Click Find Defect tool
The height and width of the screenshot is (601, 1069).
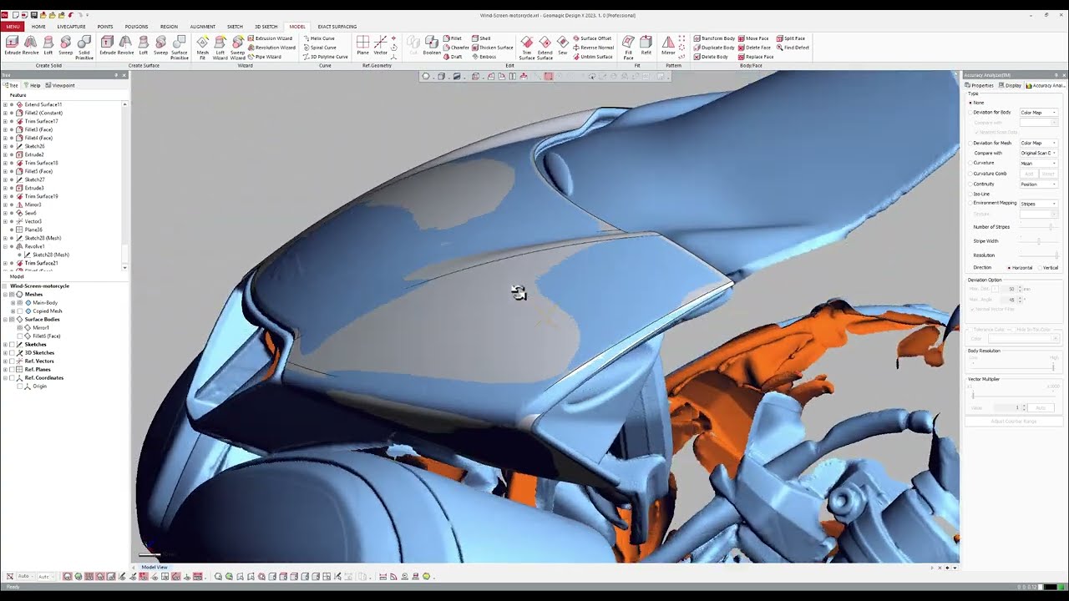click(793, 48)
